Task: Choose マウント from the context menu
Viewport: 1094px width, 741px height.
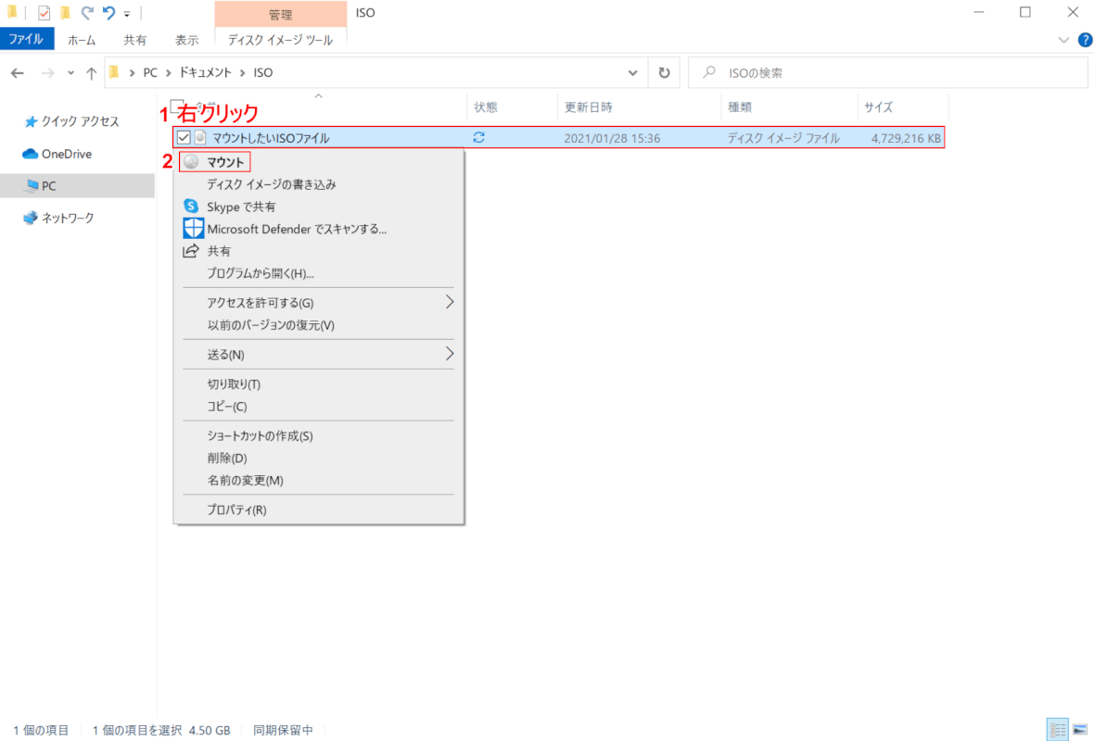Action: point(223,161)
